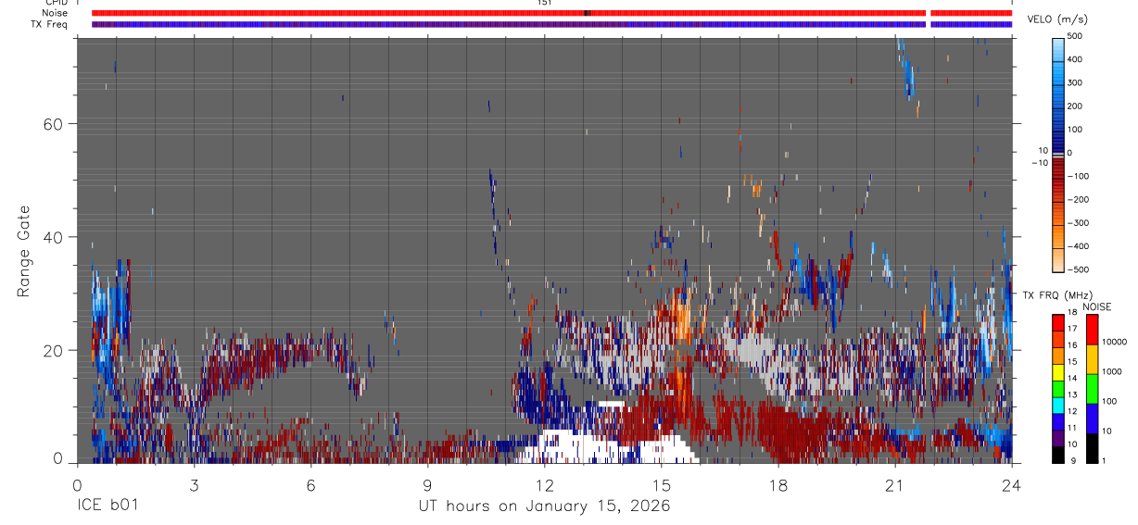Click the red noise strip along the top of the plot
This screenshot has height=525, width=1138.
[x=551, y=13]
